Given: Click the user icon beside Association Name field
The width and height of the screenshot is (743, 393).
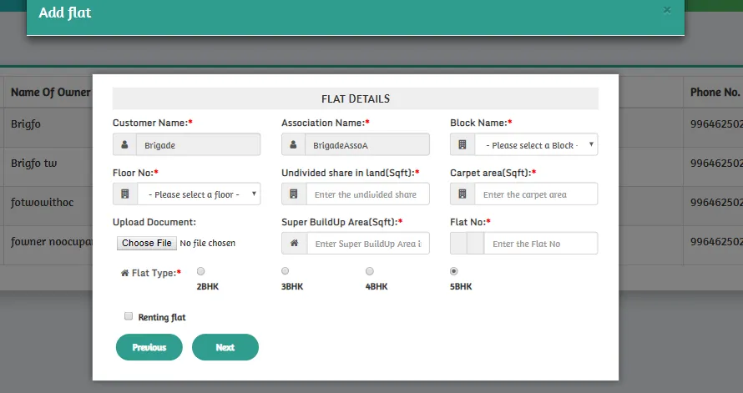Looking at the screenshot, I should click(x=293, y=145).
